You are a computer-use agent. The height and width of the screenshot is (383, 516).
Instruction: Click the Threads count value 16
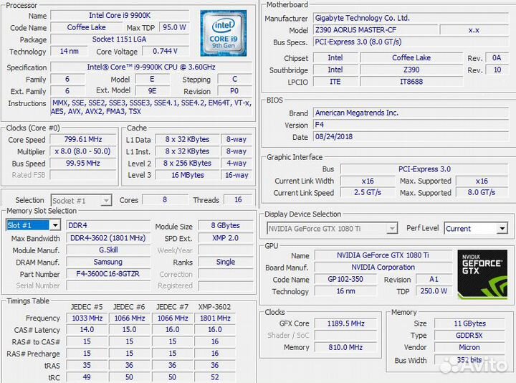click(x=238, y=199)
